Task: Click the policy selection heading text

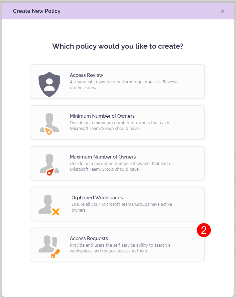Action: pos(118,46)
